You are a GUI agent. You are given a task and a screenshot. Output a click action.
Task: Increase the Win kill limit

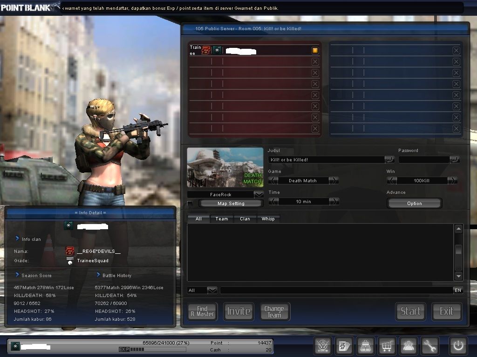pyautogui.click(x=452, y=181)
